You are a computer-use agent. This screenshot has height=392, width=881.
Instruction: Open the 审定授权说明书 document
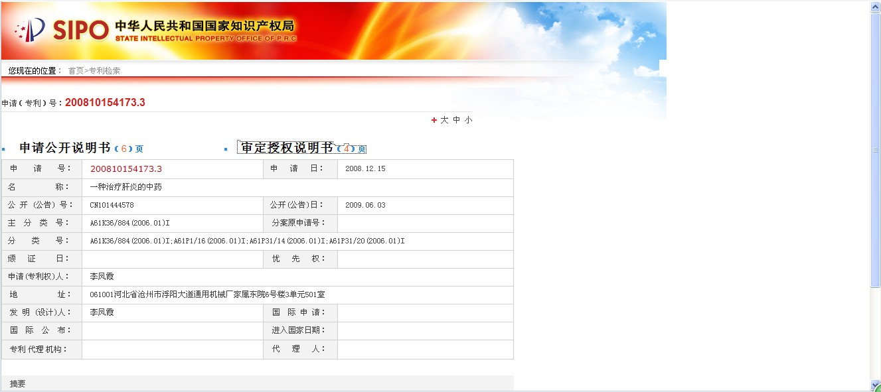click(287, 148)
